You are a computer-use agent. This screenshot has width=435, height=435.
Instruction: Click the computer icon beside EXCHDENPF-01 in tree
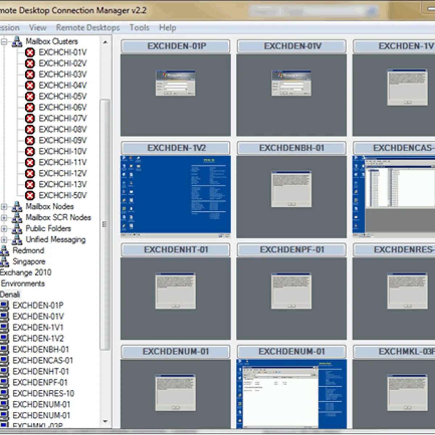4,382
